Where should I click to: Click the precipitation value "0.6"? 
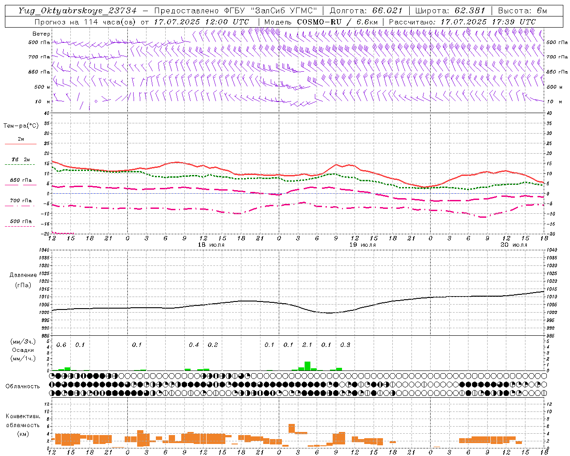click(x=61, y=345)
